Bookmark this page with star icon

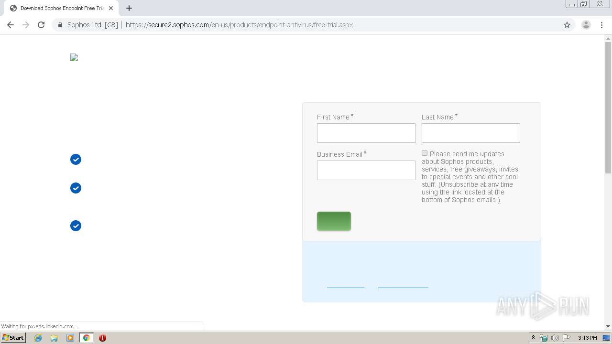pos(567,25)
